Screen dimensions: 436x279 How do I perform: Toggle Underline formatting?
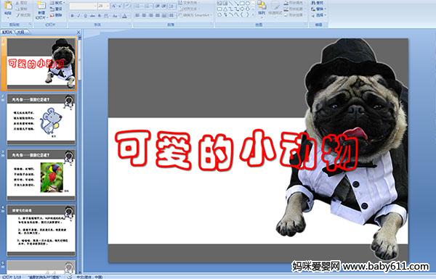85,16
